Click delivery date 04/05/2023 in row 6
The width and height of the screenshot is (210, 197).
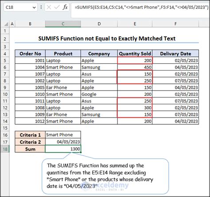[175, 67]
